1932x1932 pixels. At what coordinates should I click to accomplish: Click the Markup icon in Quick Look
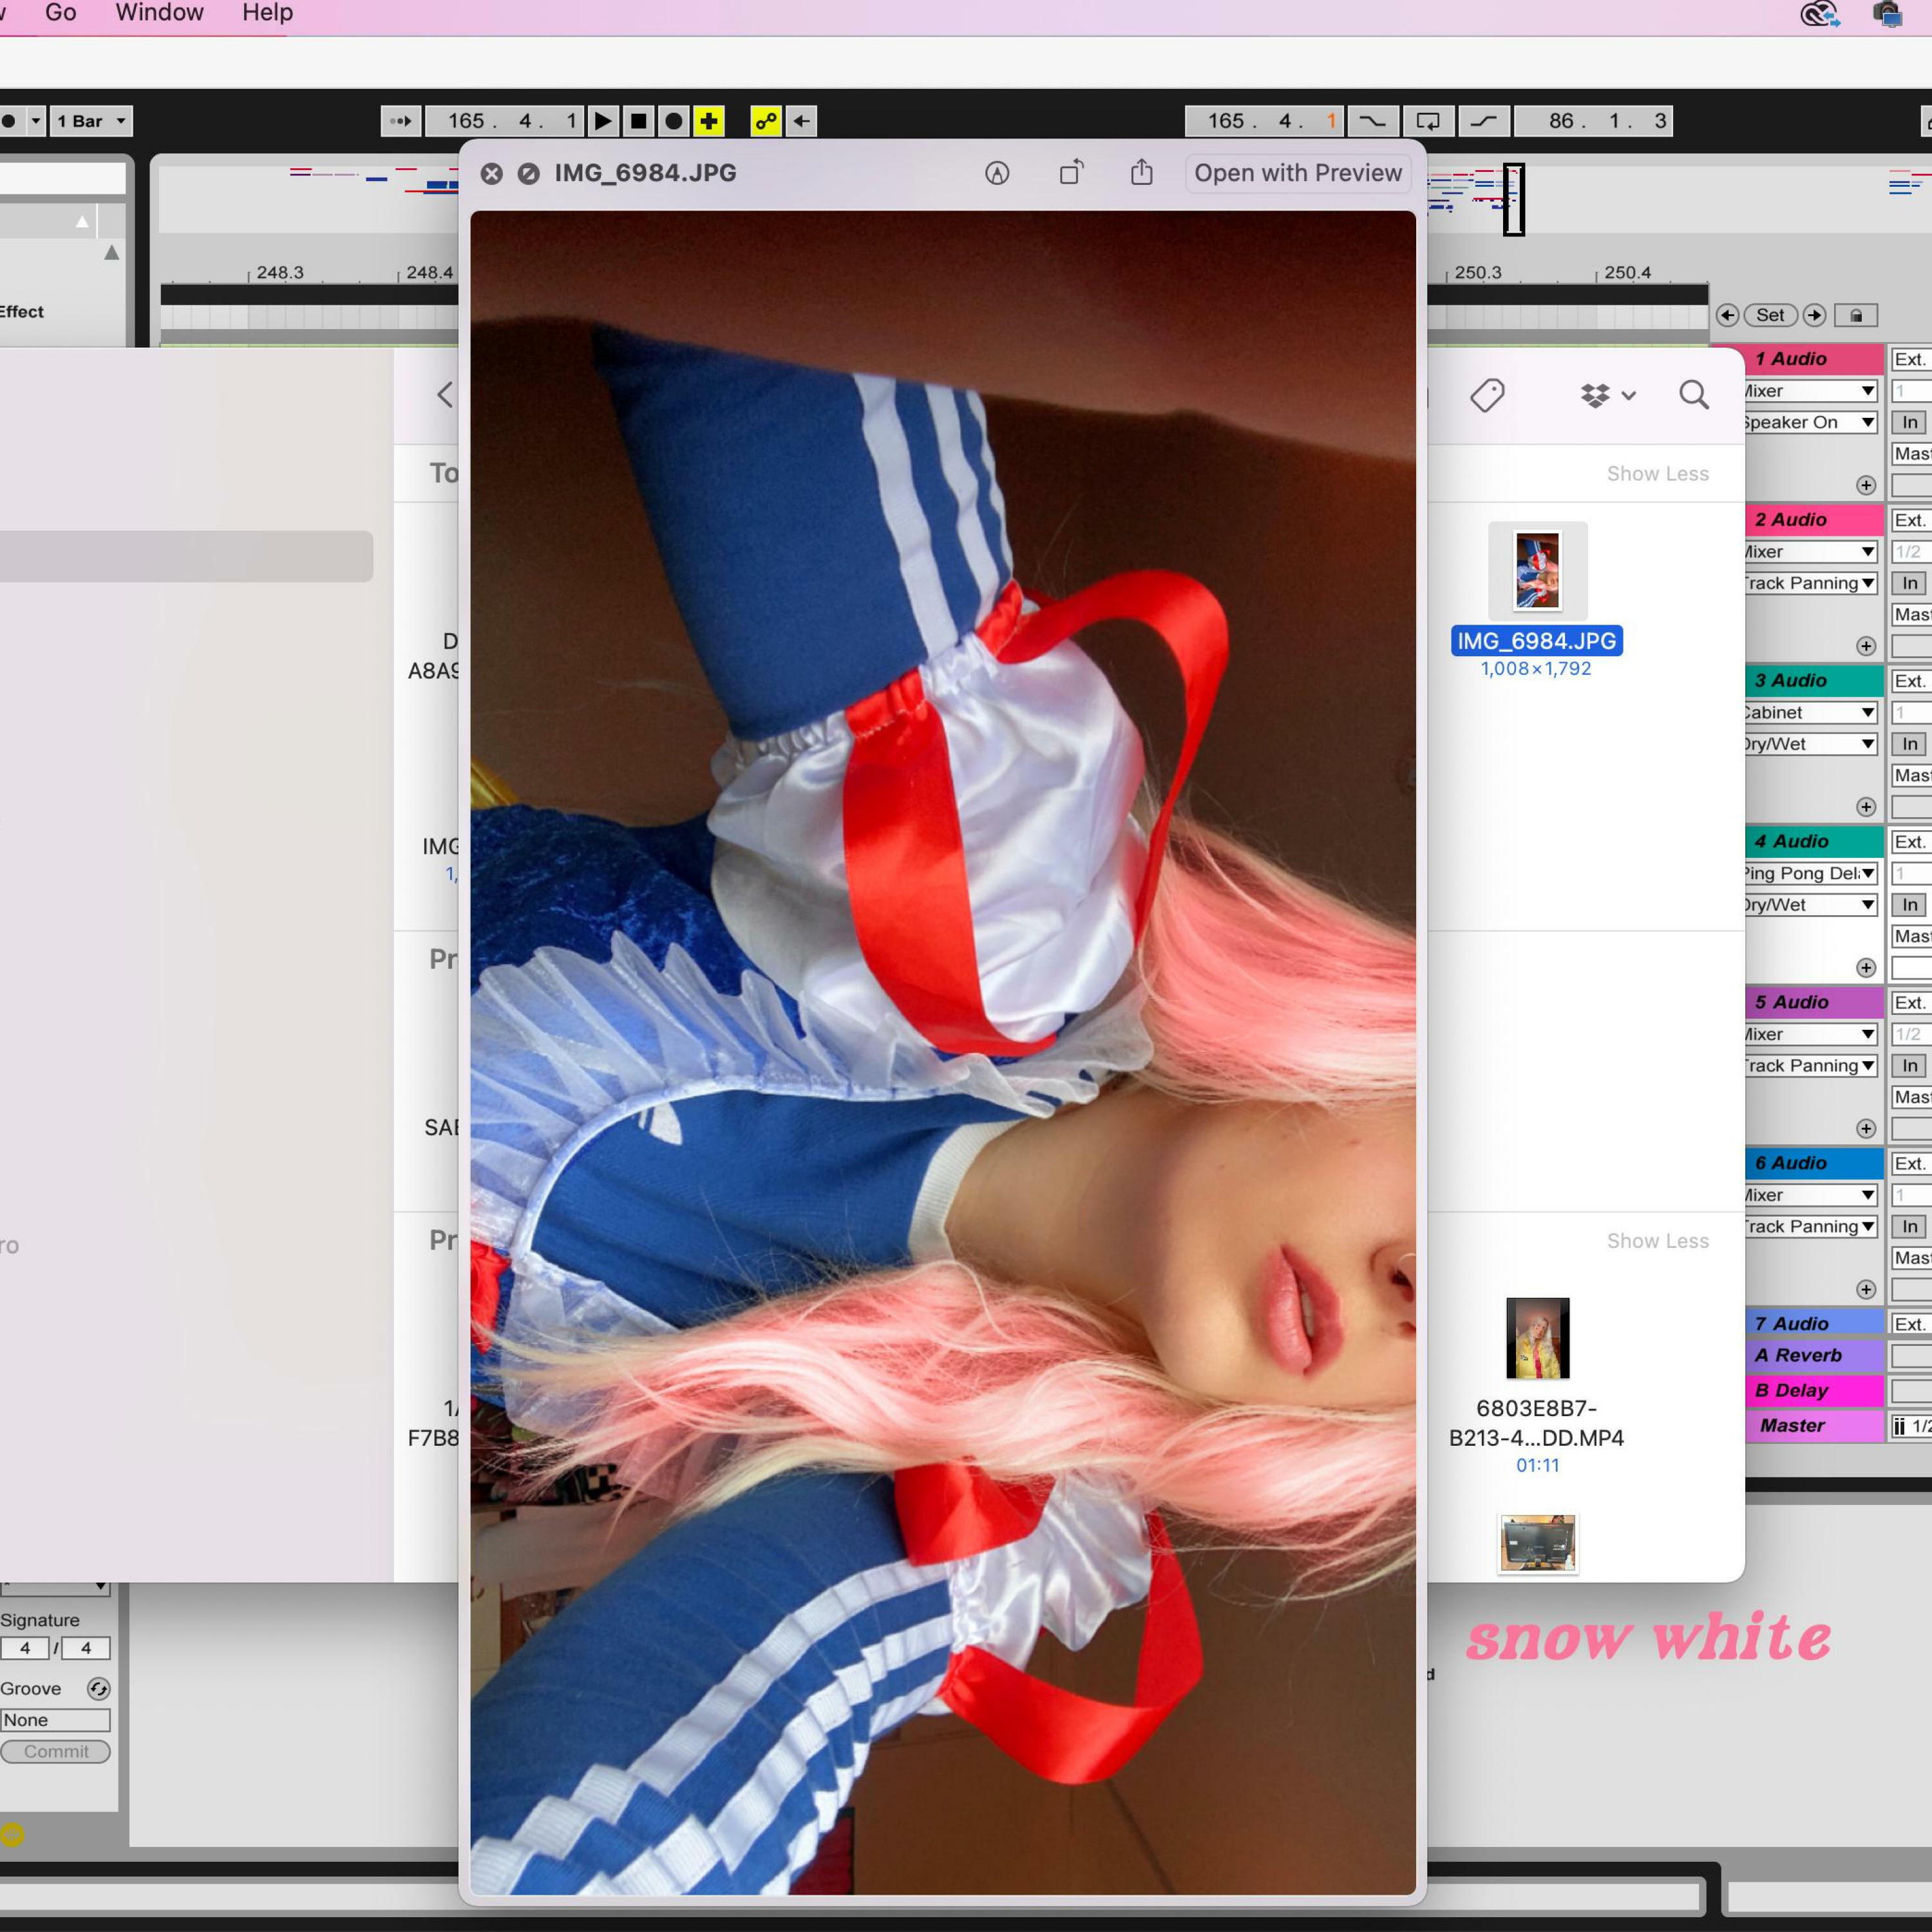(997, 173)
